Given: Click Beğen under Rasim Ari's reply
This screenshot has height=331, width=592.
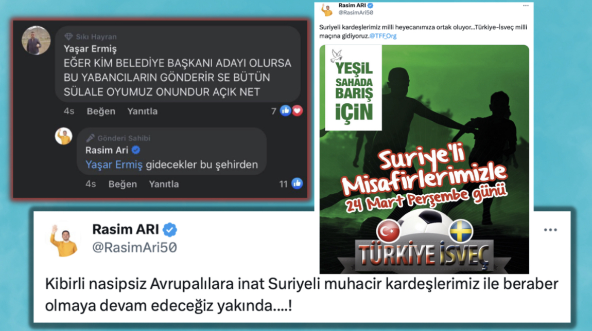Looking at the screenshot, I should pyautogui.click(x=123, y=184).
